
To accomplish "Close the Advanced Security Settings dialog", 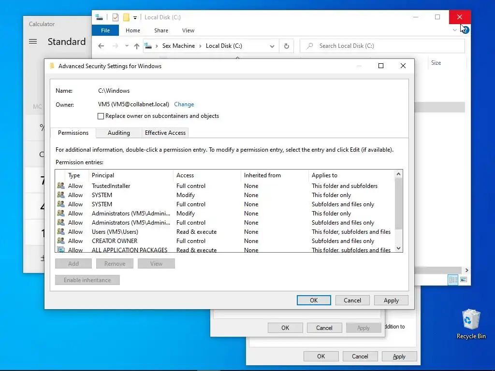I will tap(403, 66).
